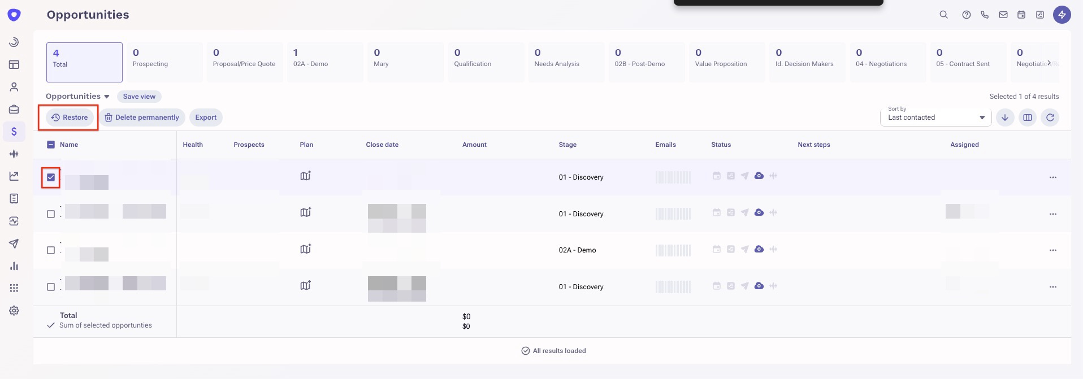Select the dollar opportunities sidebar icon

[14, 132]
